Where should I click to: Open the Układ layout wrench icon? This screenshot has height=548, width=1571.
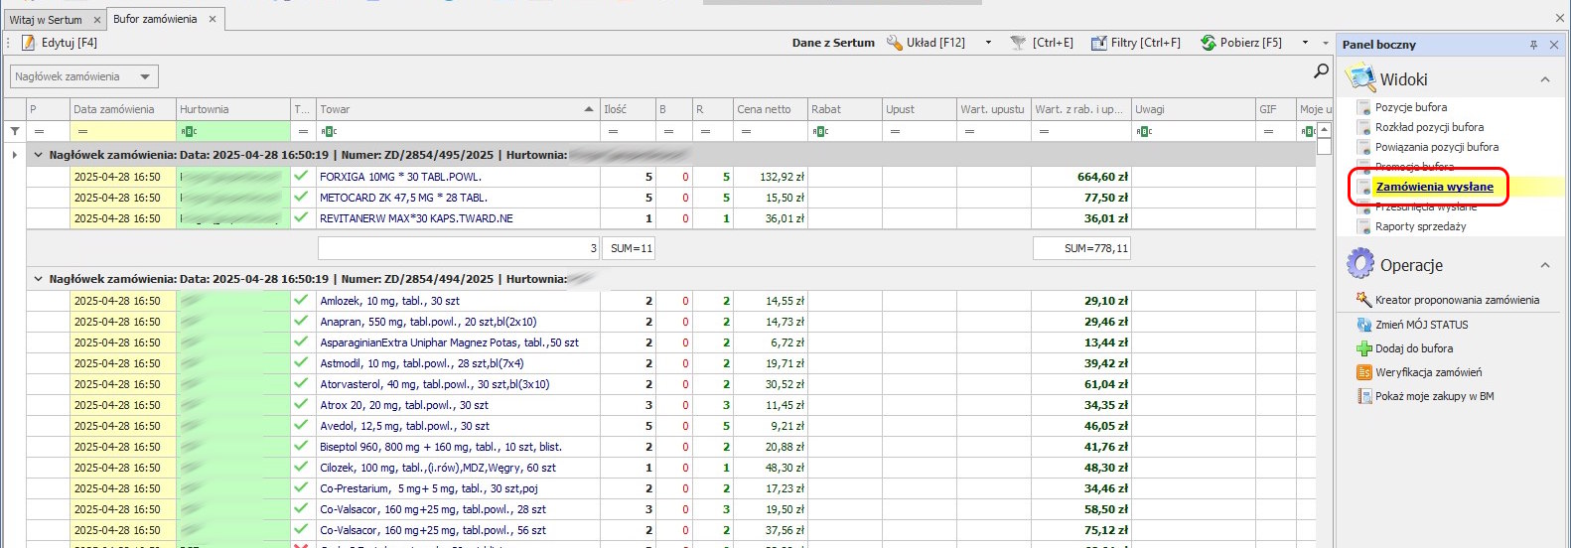(895, 43)
